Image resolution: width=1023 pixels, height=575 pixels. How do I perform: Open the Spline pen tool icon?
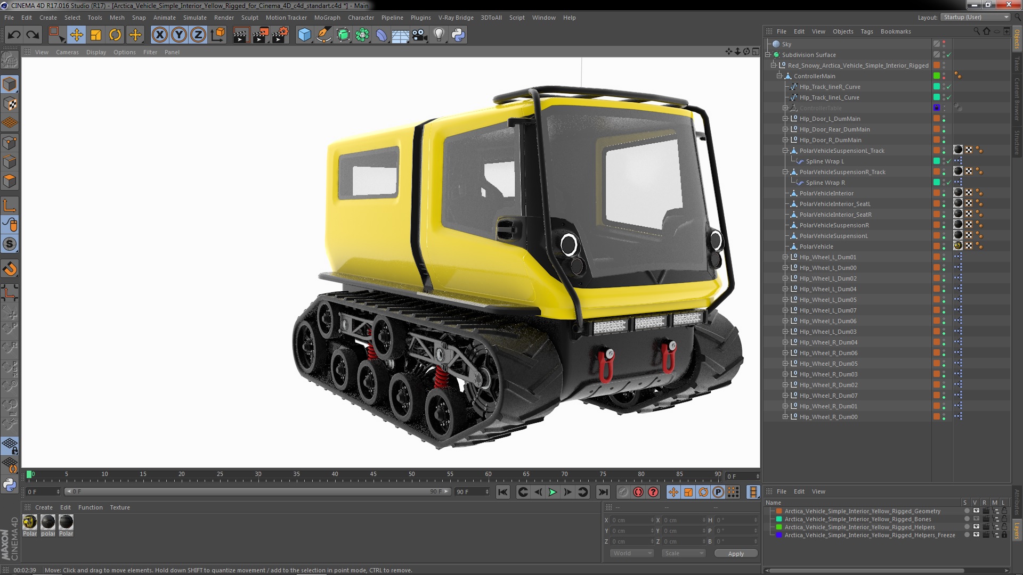(323, 35)
